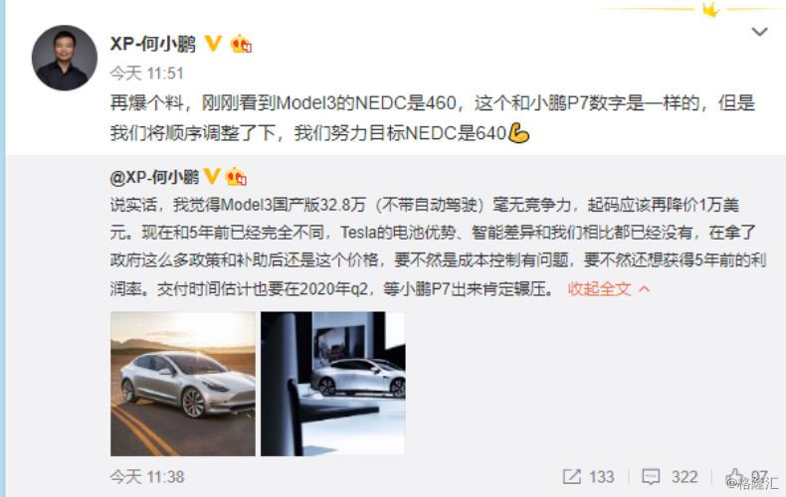Screen dimensions: 786x497
Task: Expand the post options chevron menu
Action: click(x=759, y=32)
